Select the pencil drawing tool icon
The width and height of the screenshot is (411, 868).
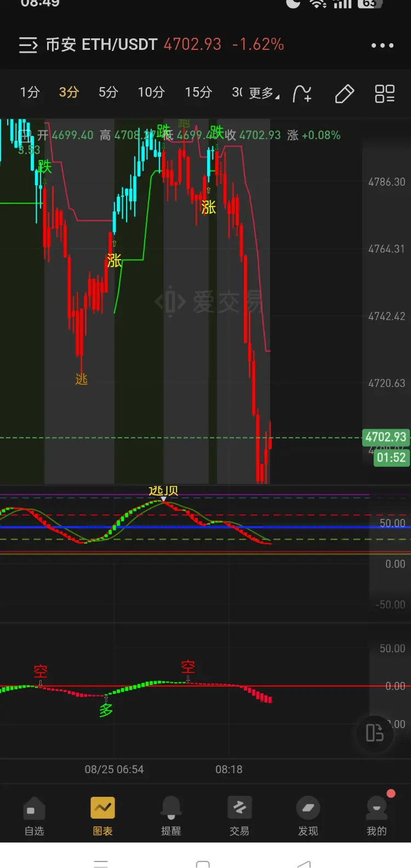[344, 94]
